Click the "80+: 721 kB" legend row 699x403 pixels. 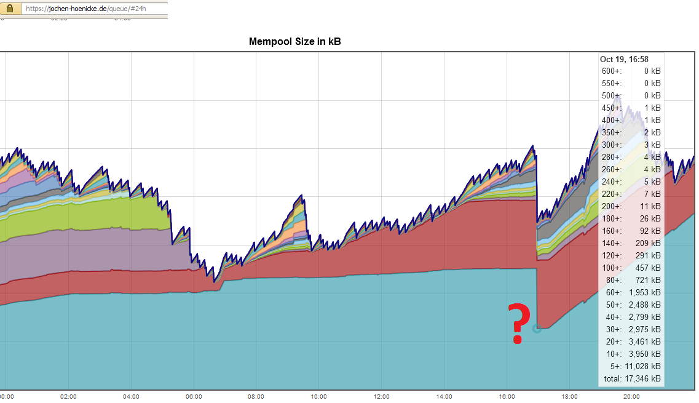click(631, 281)
